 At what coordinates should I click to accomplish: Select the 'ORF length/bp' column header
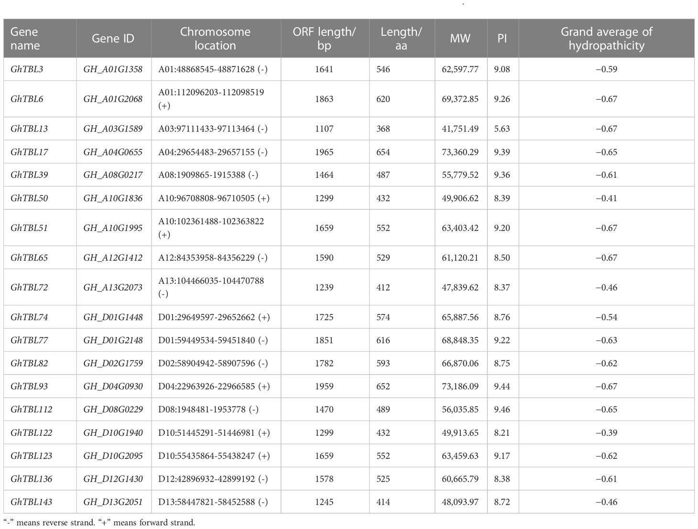(324, 39)
